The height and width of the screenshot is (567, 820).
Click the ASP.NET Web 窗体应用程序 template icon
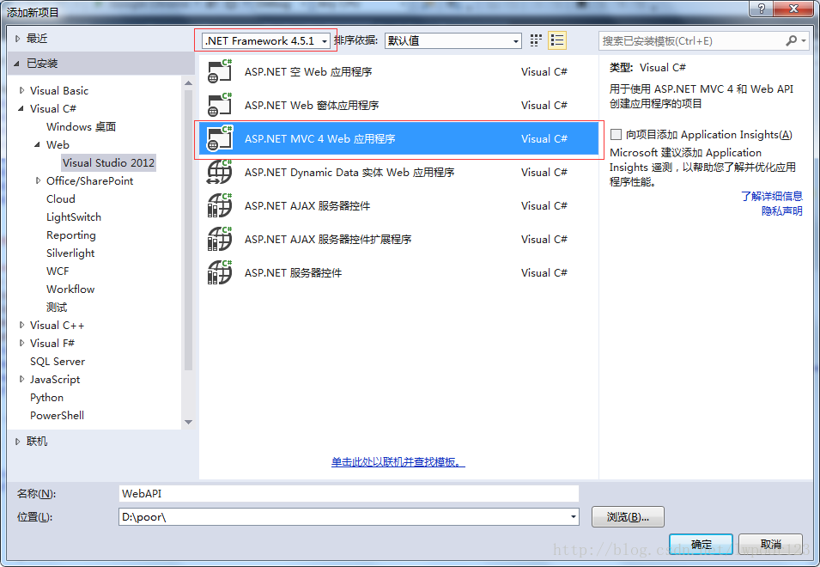pos(220,105)
